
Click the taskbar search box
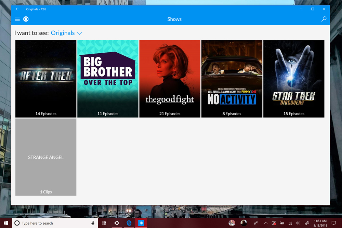(55, 223)
